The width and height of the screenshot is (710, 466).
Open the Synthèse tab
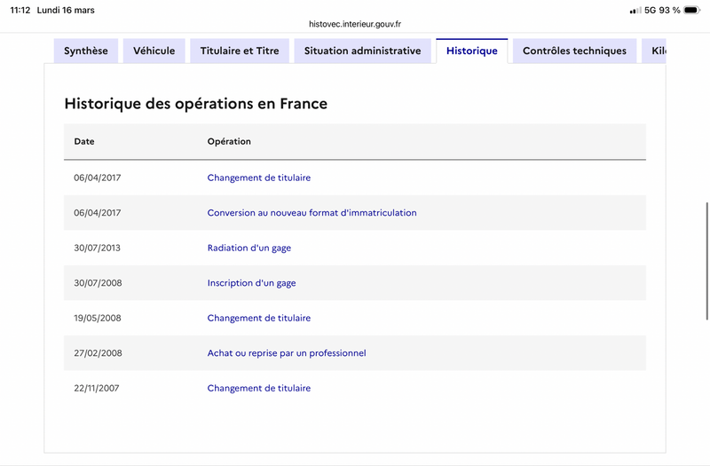(x=86, y=51)
